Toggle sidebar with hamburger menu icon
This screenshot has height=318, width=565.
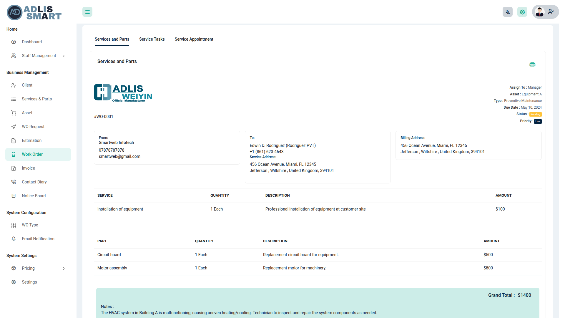(87, 12)
